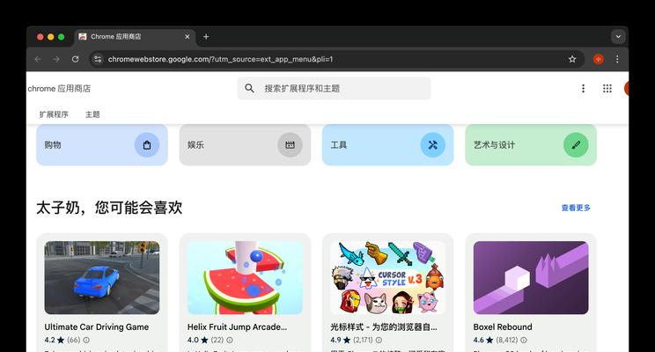Open the Chrome profile avatar in toolbar
Screen dimensions: 655x352
coord(598,59)
